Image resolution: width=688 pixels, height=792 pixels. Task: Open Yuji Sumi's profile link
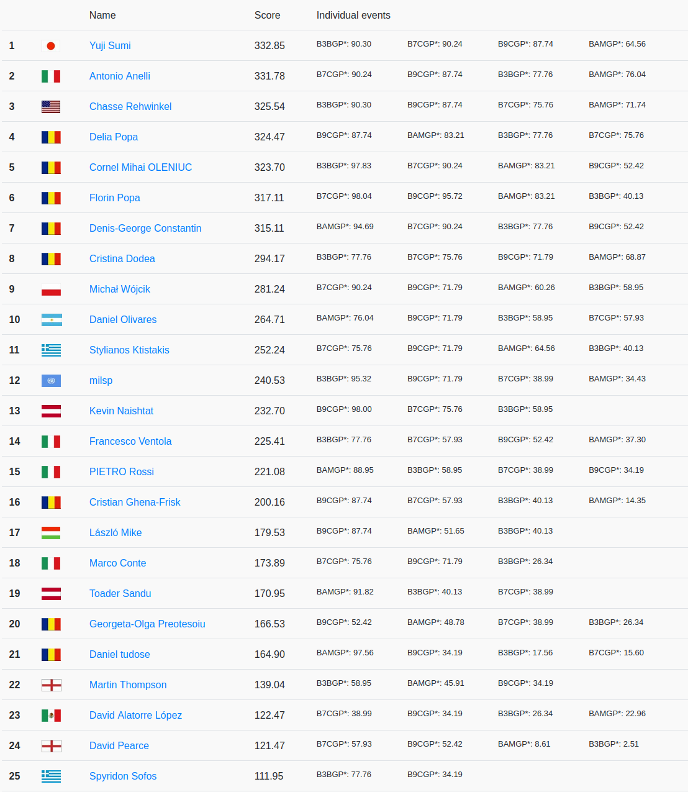[x=110, y=46]
